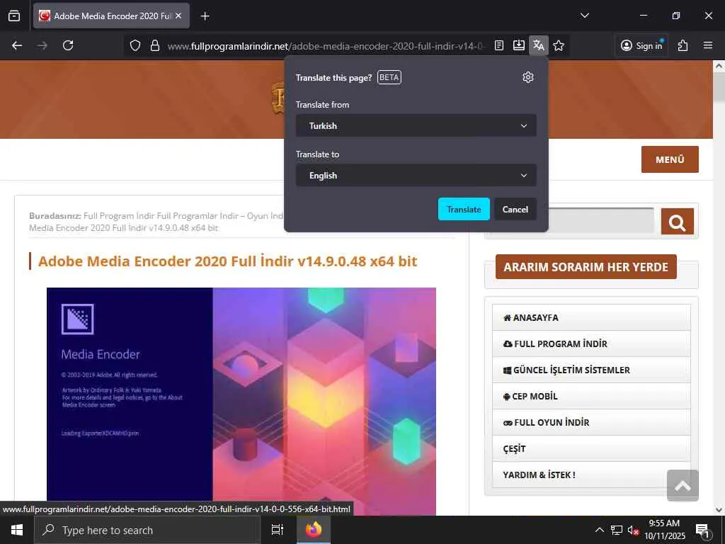
Task: Click the forward navigation arrow
Action: 42,45
